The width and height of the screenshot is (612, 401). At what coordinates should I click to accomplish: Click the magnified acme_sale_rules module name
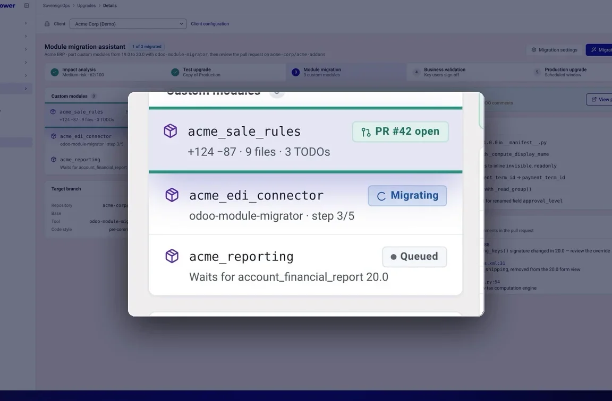pyautogui.click(x=244, y=132)
